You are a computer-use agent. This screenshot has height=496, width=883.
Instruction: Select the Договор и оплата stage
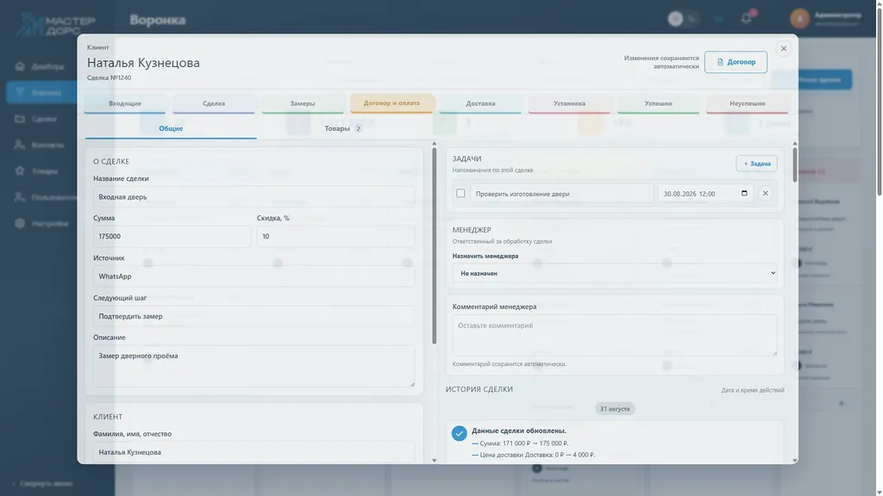coord(392,103)
